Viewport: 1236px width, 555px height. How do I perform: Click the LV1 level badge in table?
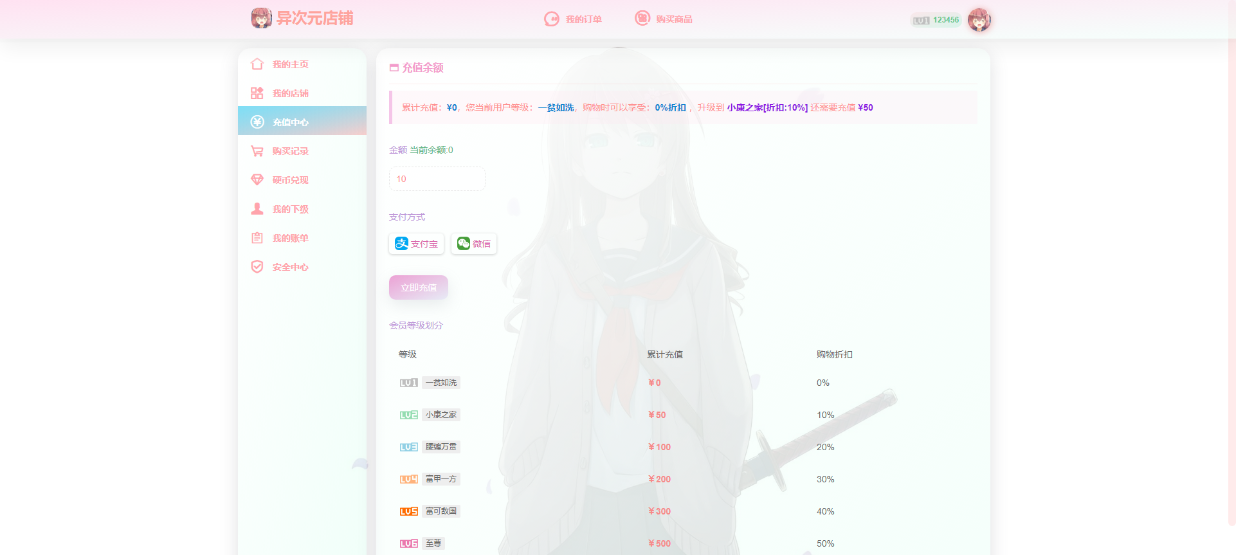[408, 383]
